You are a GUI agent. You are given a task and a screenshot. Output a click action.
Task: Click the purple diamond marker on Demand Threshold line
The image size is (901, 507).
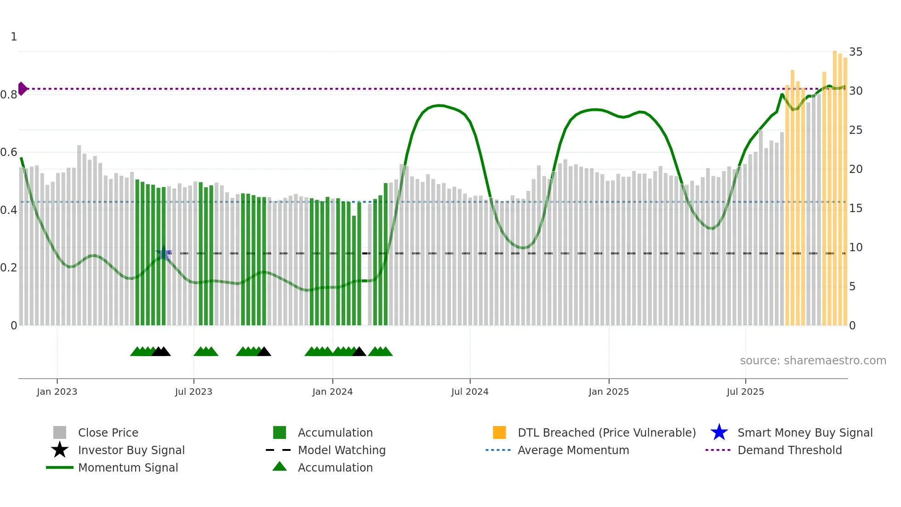pyautogui.click(x=23, y=89)
